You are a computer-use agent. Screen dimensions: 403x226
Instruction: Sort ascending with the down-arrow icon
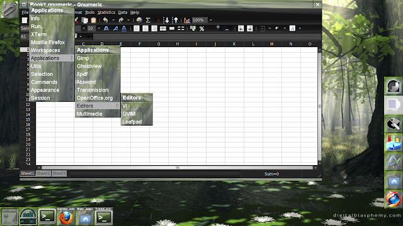pos(166,20)
